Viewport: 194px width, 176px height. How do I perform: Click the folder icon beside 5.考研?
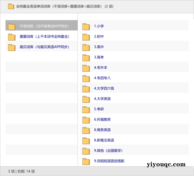[86, 110]
